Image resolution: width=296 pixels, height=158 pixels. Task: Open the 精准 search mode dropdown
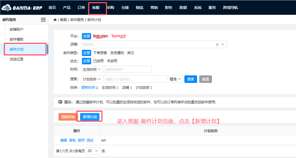click(175, 79)
